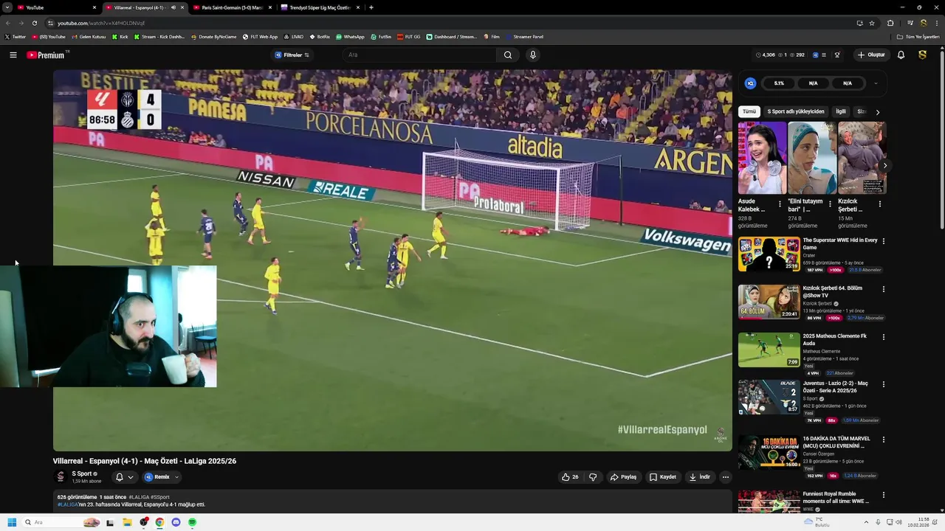Open options for Asude Kalebek short
This screenshot has width=945, height=531.
[780, 204]
